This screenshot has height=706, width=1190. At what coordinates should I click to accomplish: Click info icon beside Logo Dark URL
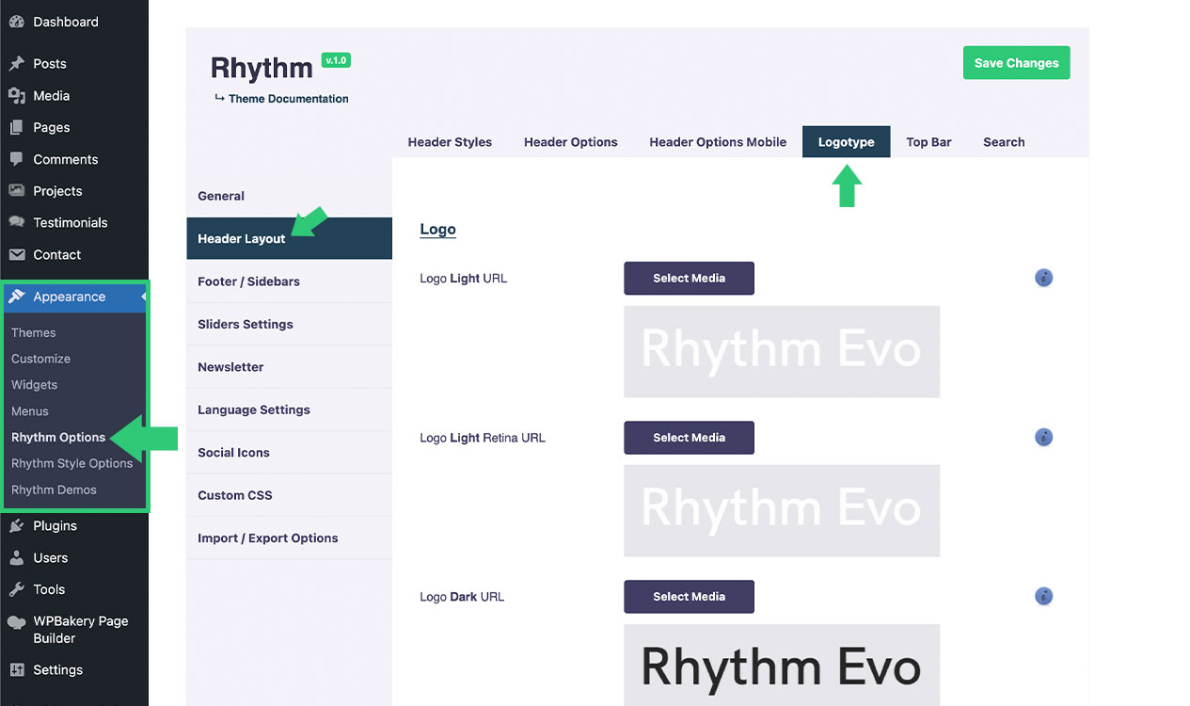1043,596
